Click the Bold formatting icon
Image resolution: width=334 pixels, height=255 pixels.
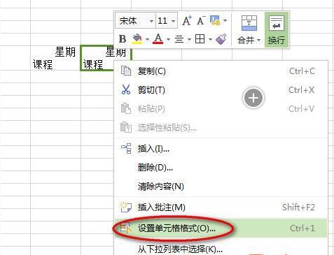pos(123,39)
